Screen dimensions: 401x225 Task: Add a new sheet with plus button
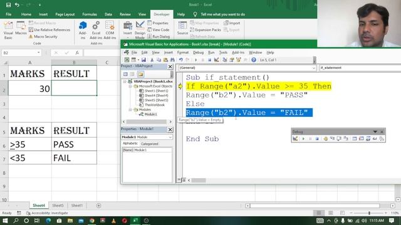(x=98, y=206)
